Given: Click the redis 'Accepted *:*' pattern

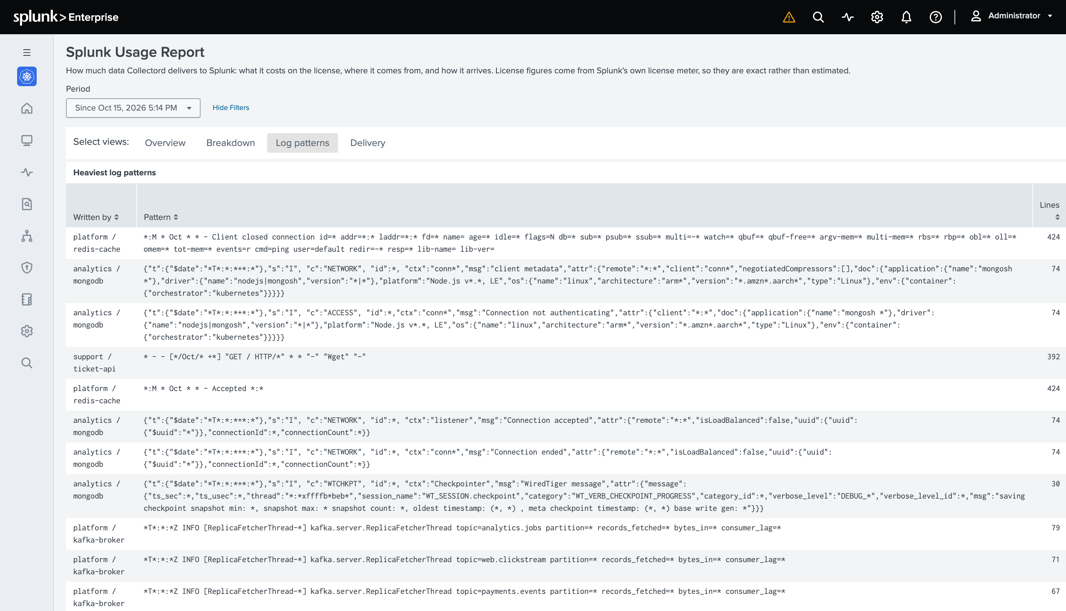Looking at the screenshot, I should pos(203,389).
